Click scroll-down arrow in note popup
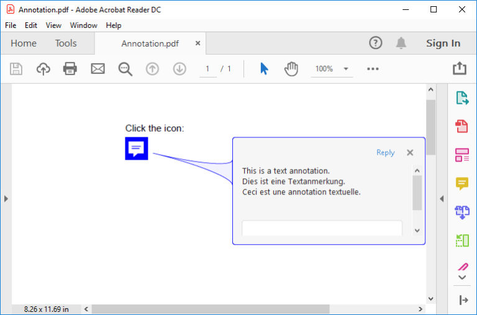477x315 pixels. pyautogui.click(x=417, y=231)
